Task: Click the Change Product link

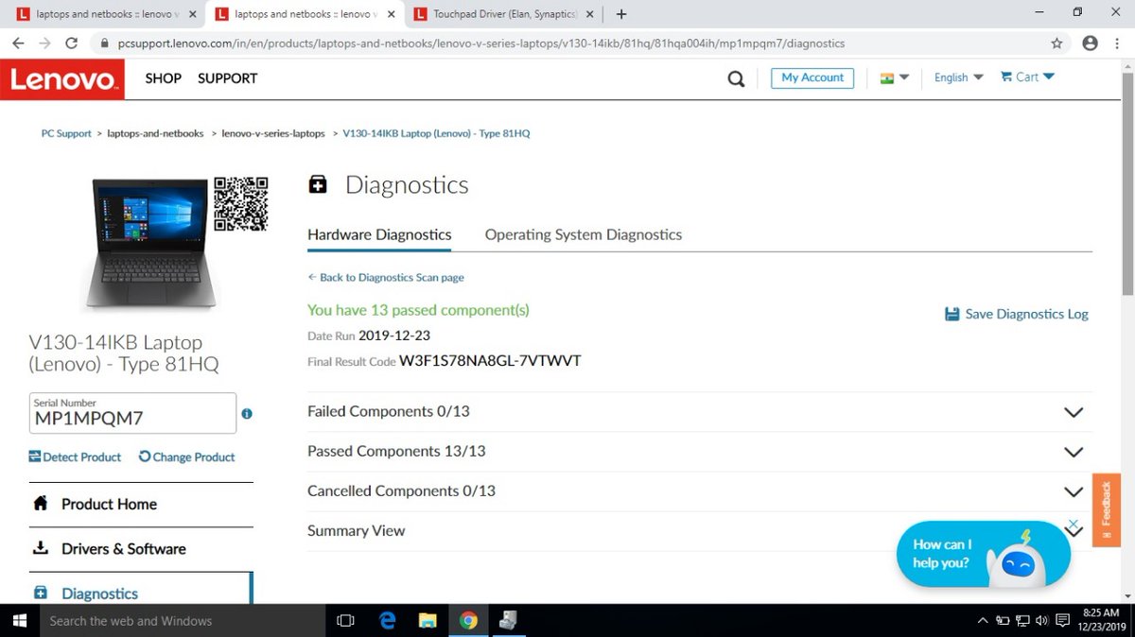Action: tap(187, 457)
